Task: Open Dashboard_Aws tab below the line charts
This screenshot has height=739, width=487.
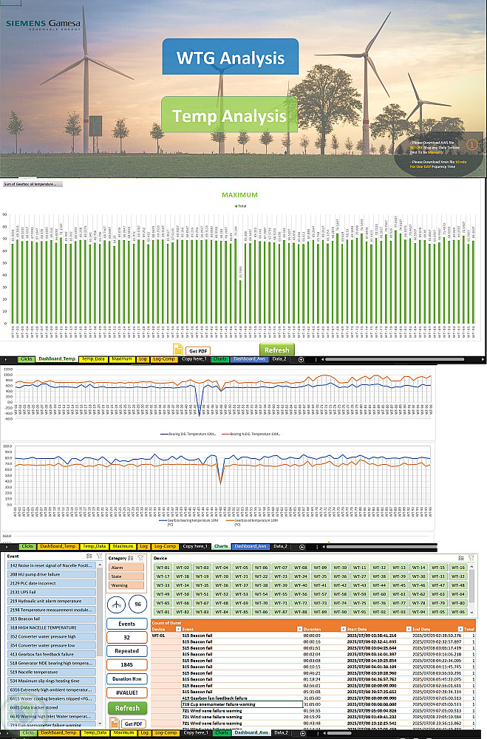Action: click(x=251, y=547)
